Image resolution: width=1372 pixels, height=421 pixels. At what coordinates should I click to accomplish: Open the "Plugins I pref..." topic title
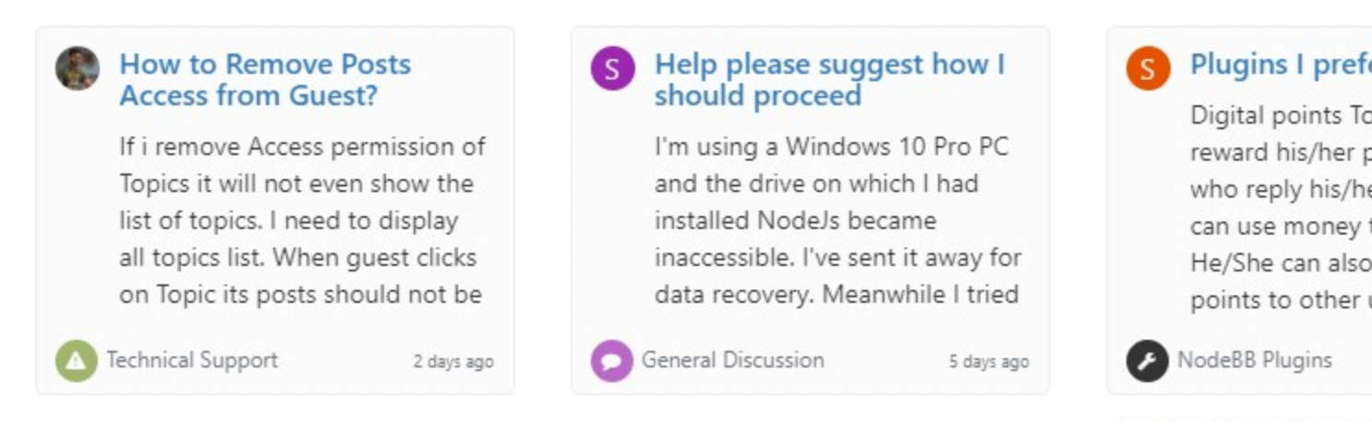1279,65
